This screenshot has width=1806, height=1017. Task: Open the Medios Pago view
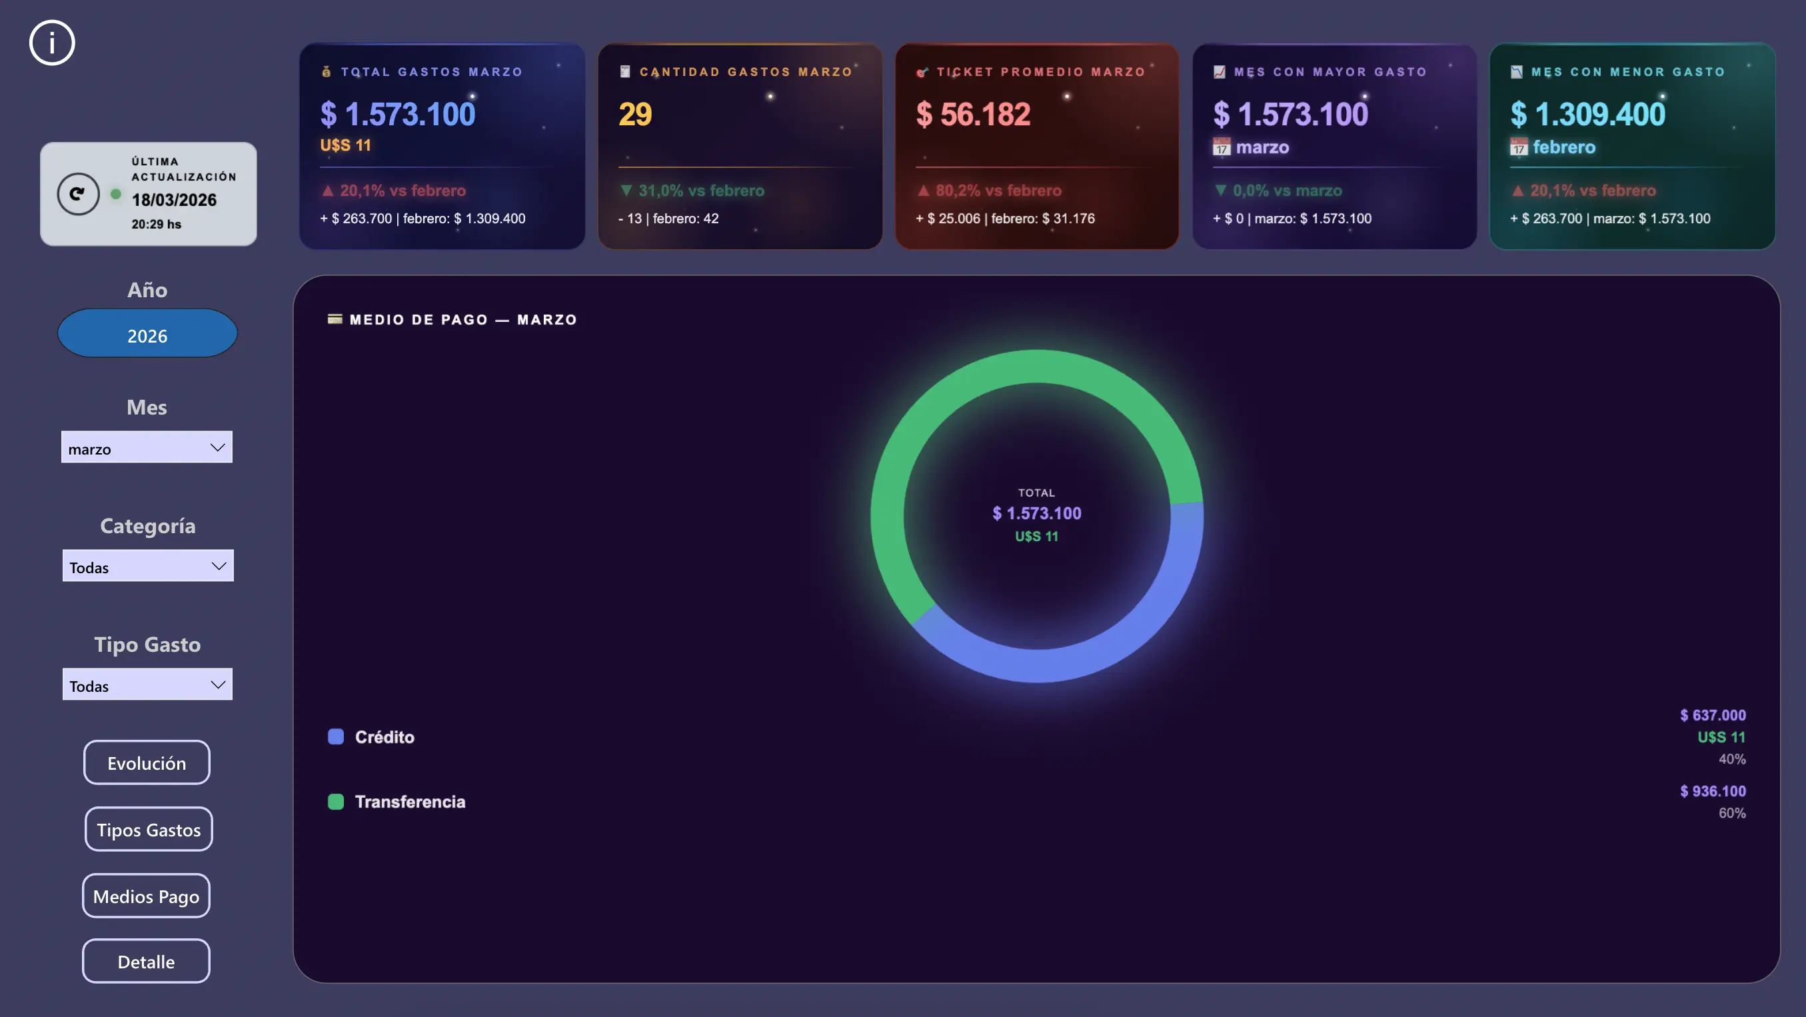(x=146, y=896)
